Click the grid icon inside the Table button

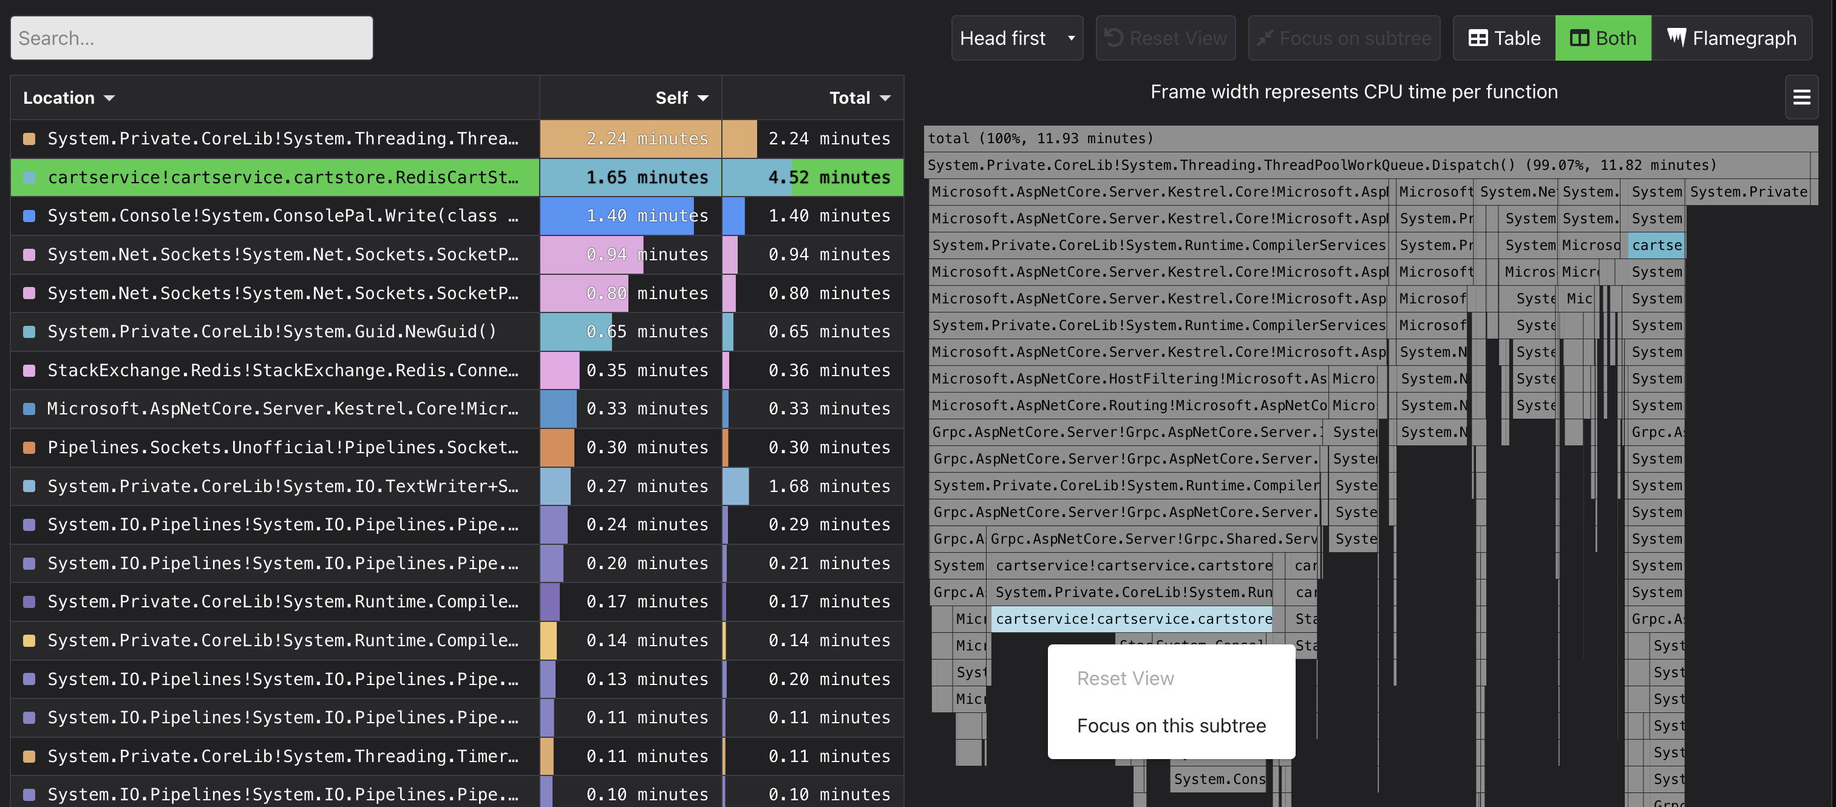pos(1479,38)
